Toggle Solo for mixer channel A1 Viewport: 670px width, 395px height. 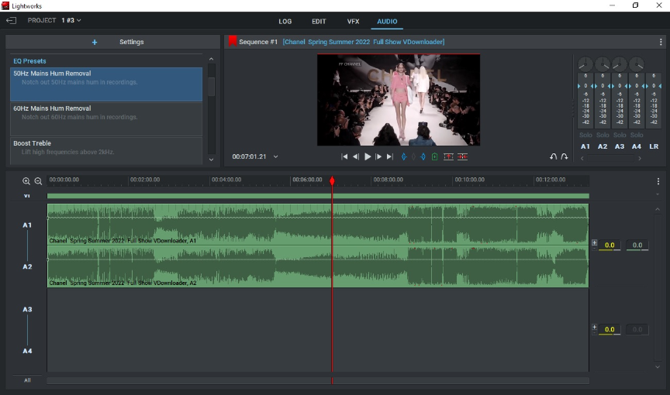[x=585, y=135]
